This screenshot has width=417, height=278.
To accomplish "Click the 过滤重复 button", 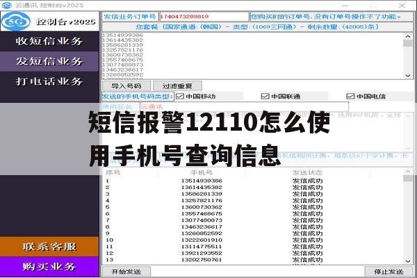I will pyautogui.click(x=177, y=86).
